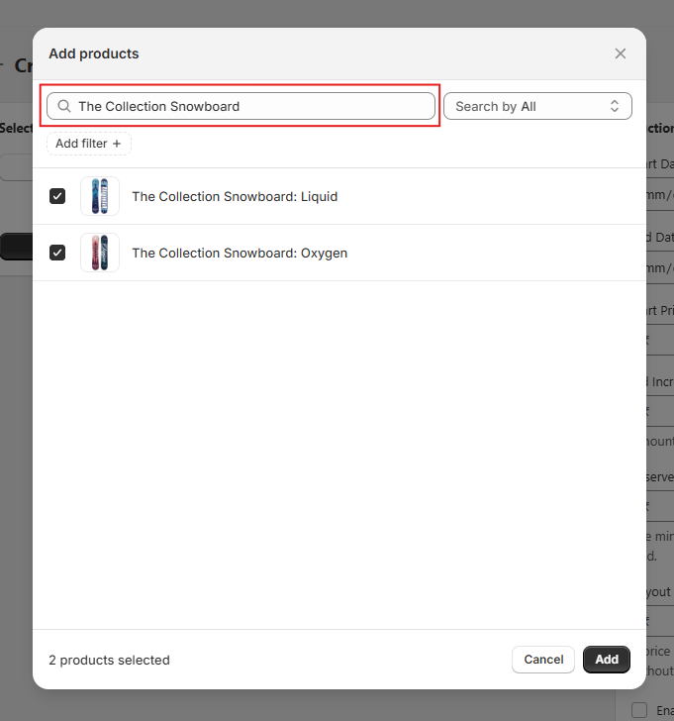Click The Collection Snowboard: Liquid product name
The height and width of the screenshot is (721, 674).
coord(235,196)
